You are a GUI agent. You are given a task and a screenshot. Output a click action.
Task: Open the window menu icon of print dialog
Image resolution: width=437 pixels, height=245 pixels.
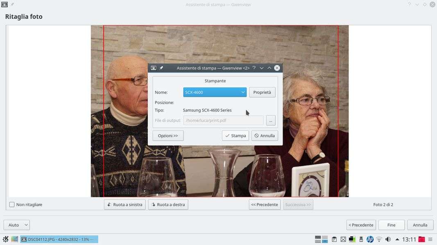154,68
